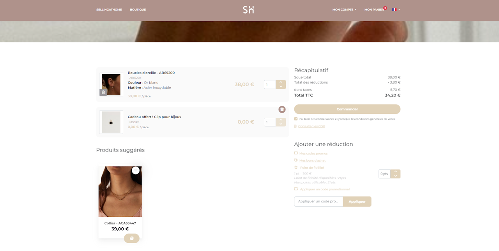Open the Mon Compte dropdown menu
Image resolution: width=499 pixels, height=251 pixels.
pyautogui.click(x=344, y=10)
